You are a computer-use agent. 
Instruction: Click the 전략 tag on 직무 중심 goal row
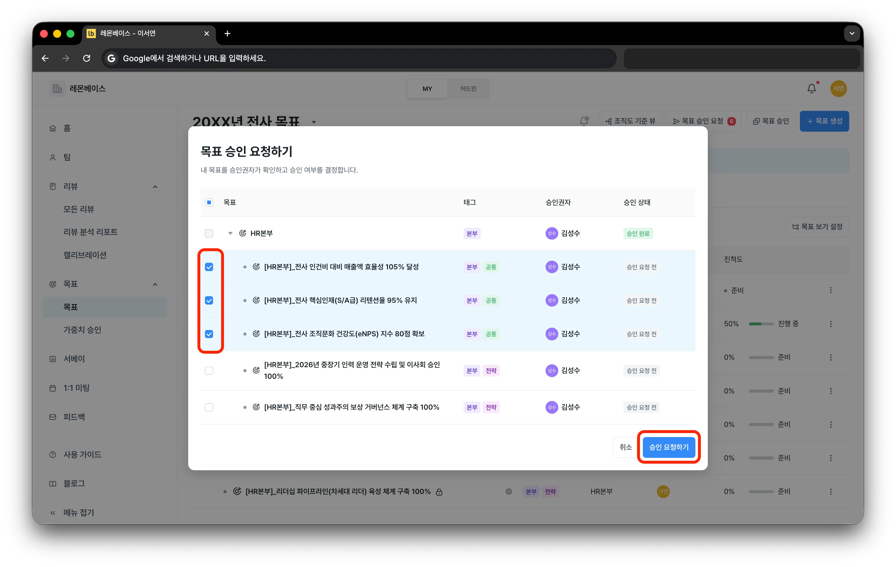(x=491, y=407)
